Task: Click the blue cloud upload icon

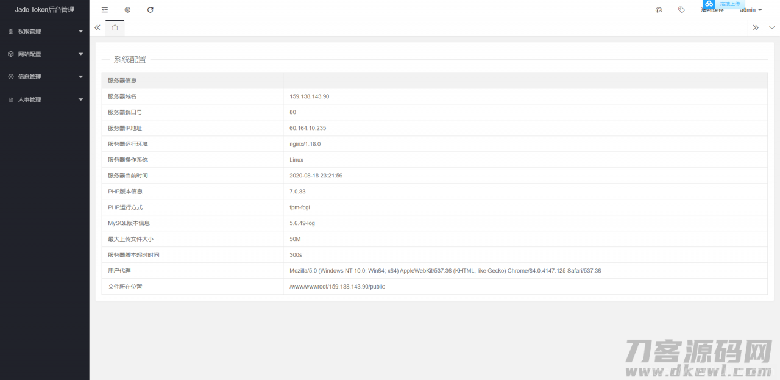Action: 709,4
